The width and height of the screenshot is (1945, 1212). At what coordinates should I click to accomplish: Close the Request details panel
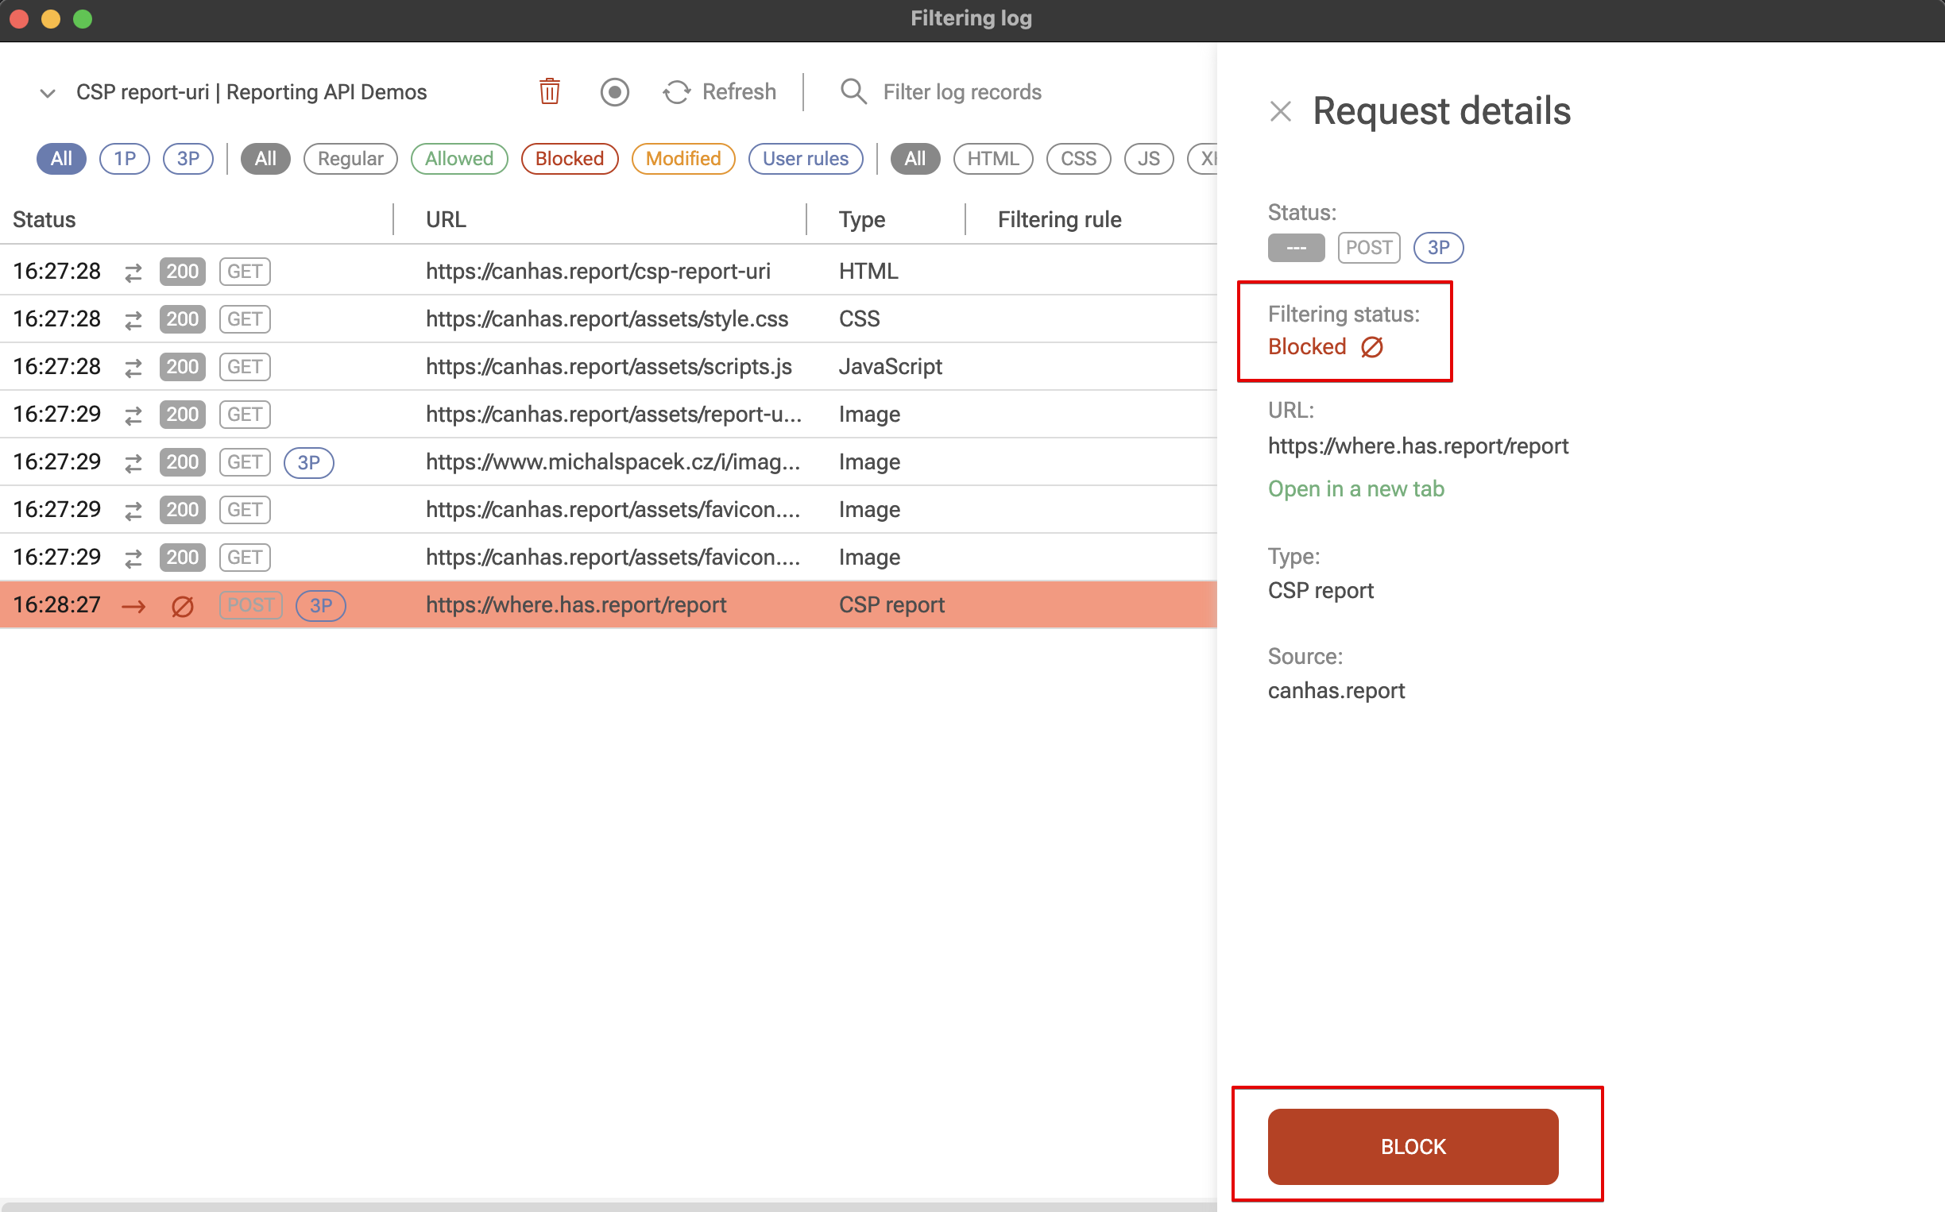point(1280,111)
